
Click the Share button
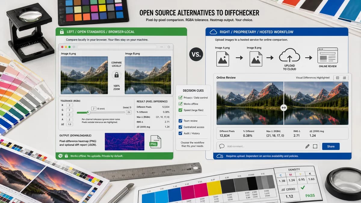click(x=331, y=146)
